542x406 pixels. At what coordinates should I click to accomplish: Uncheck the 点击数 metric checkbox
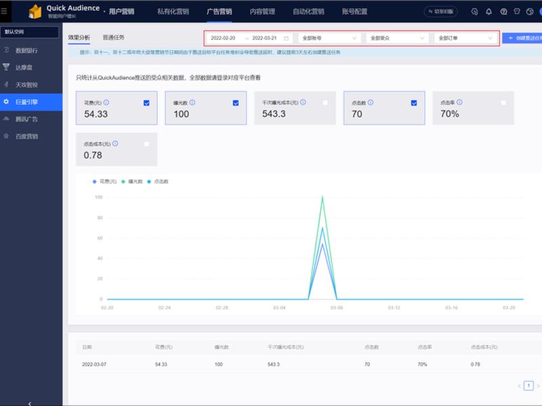point(414,103)
